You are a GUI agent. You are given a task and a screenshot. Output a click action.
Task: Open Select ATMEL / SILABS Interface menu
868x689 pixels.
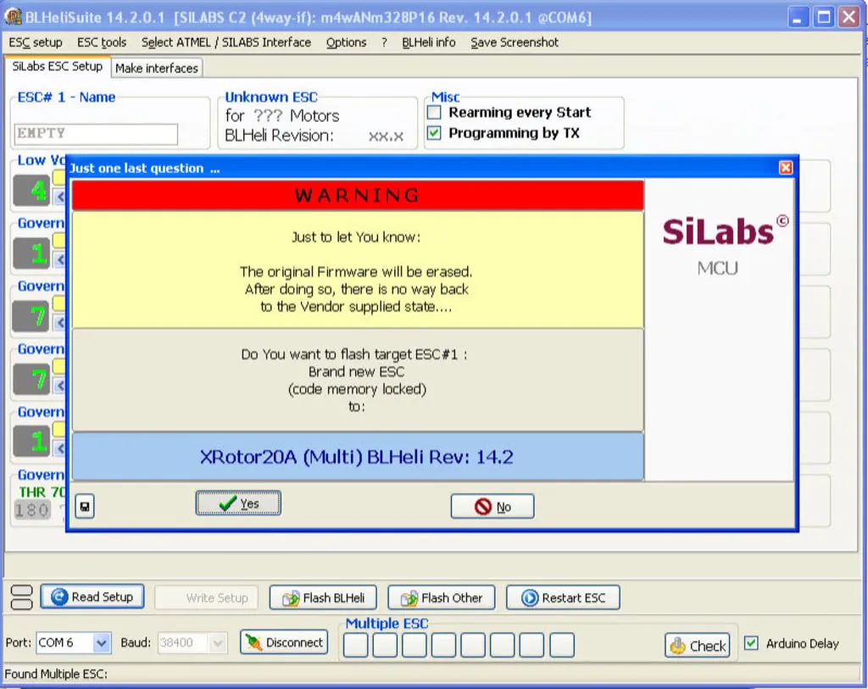(x=225, y=42)
